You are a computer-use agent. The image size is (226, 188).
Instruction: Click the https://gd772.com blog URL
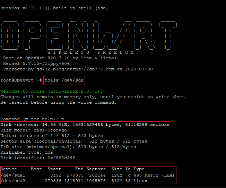click(x=90, y=69)
